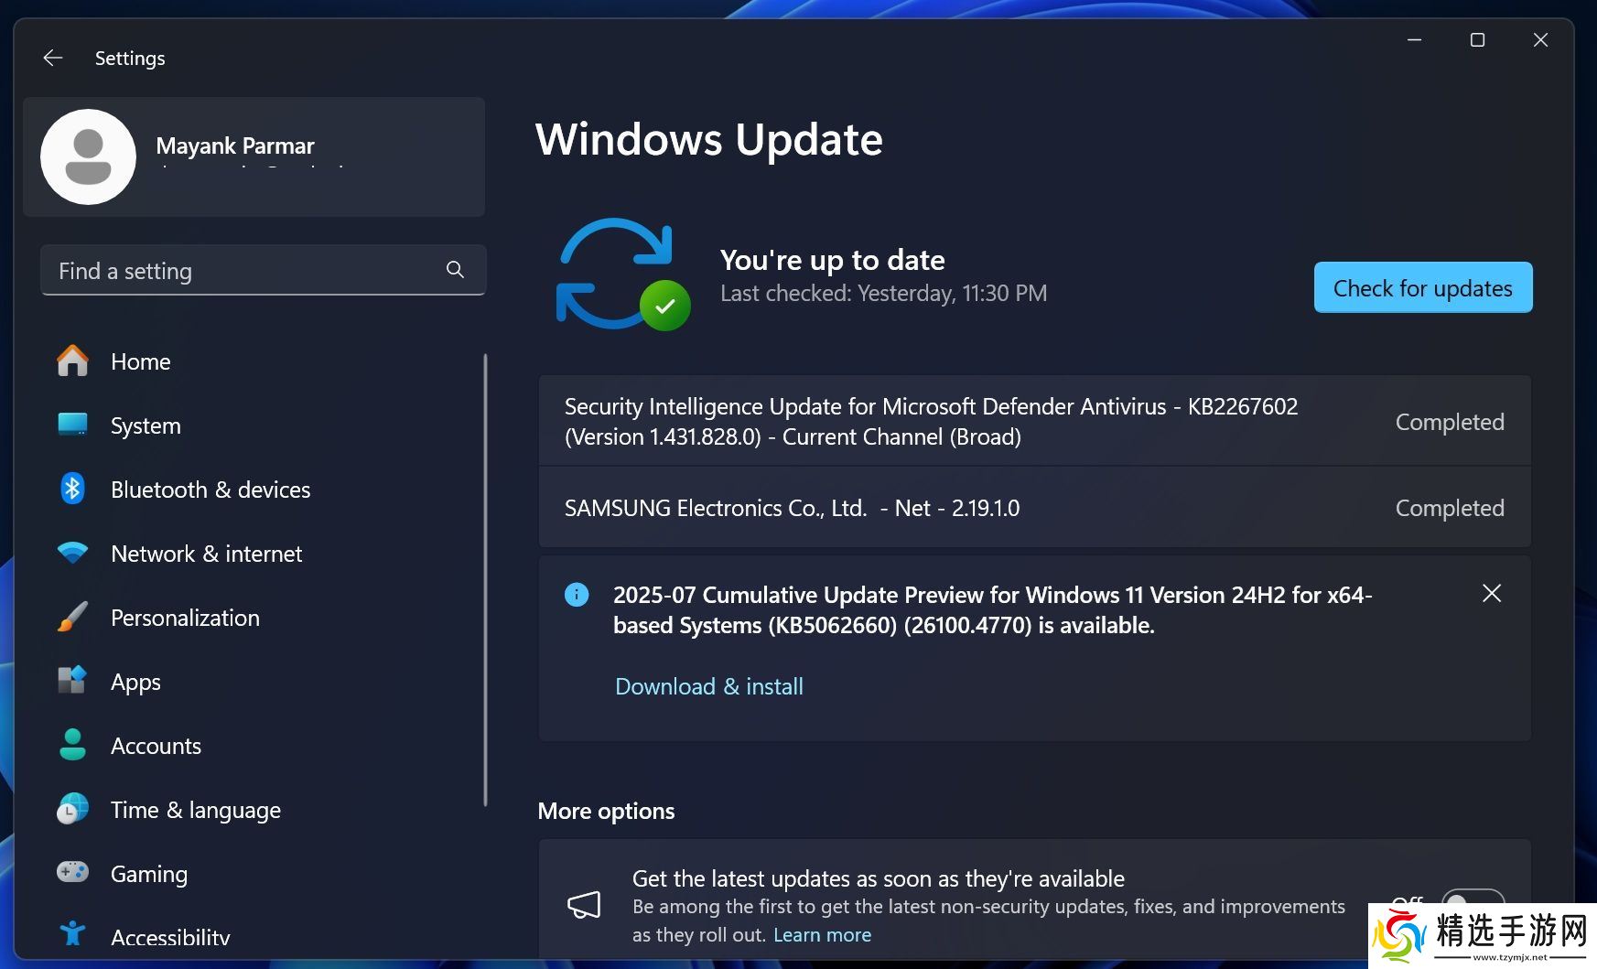Open the Learn more link

(822, 935)
